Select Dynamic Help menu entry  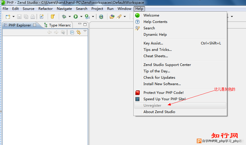coord(180,35)
